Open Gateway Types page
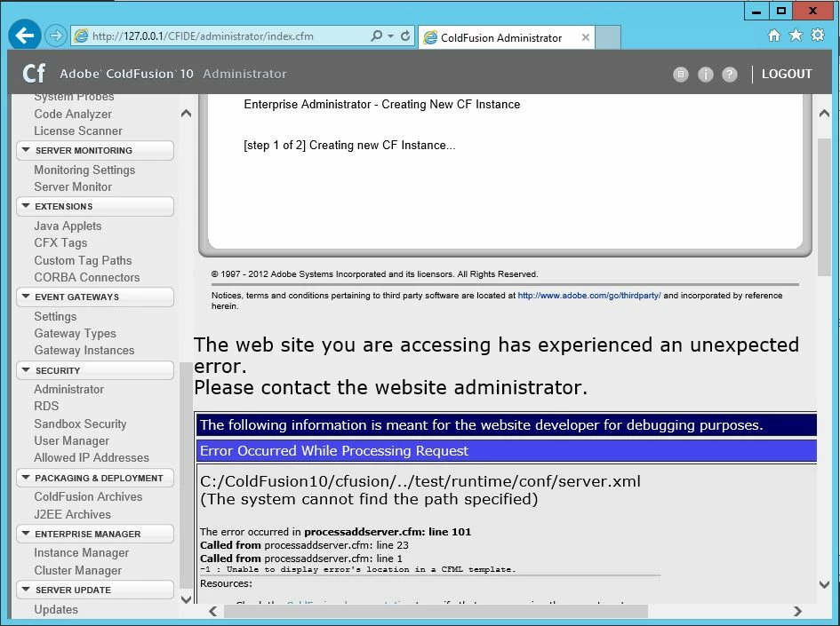840x626 pixels. tap(75, 333)
